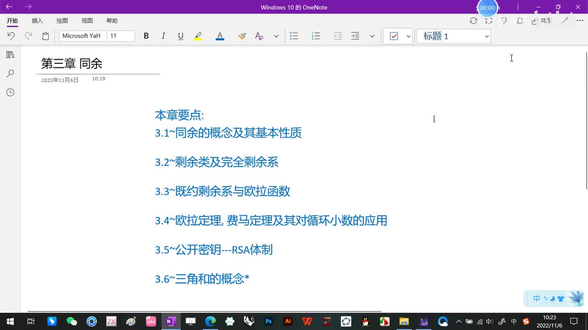Click the heading 本章要点:
Screen dimensions: 588x330
[x=179, y=115]
